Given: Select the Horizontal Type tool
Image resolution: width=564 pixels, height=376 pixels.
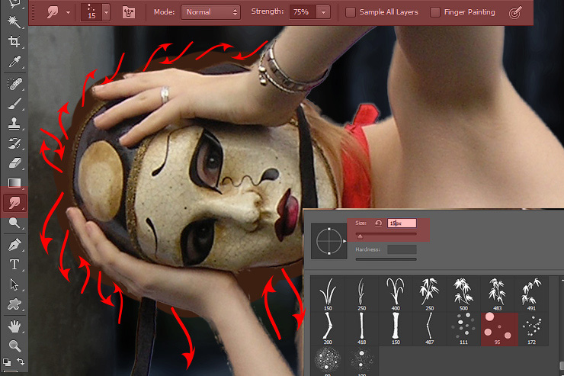Looking at the screenshot, I should pyautogui.click(x=14, y=264).
